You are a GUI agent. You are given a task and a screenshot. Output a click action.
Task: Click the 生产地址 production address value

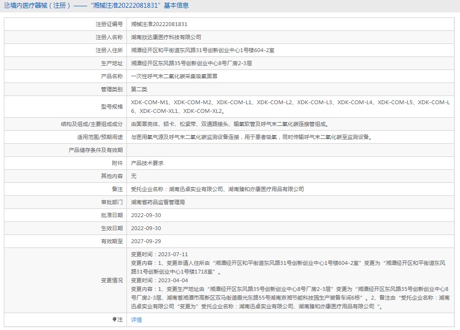pyautogui.click(x=191, y=63)
